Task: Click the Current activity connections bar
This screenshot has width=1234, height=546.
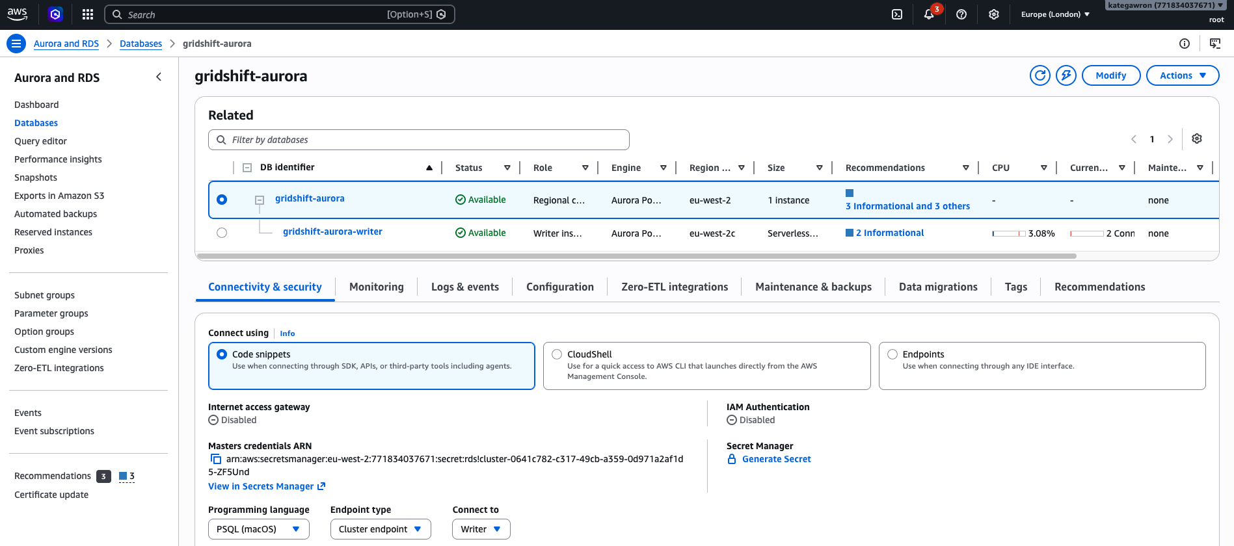Action: (x=1087, y=233)
